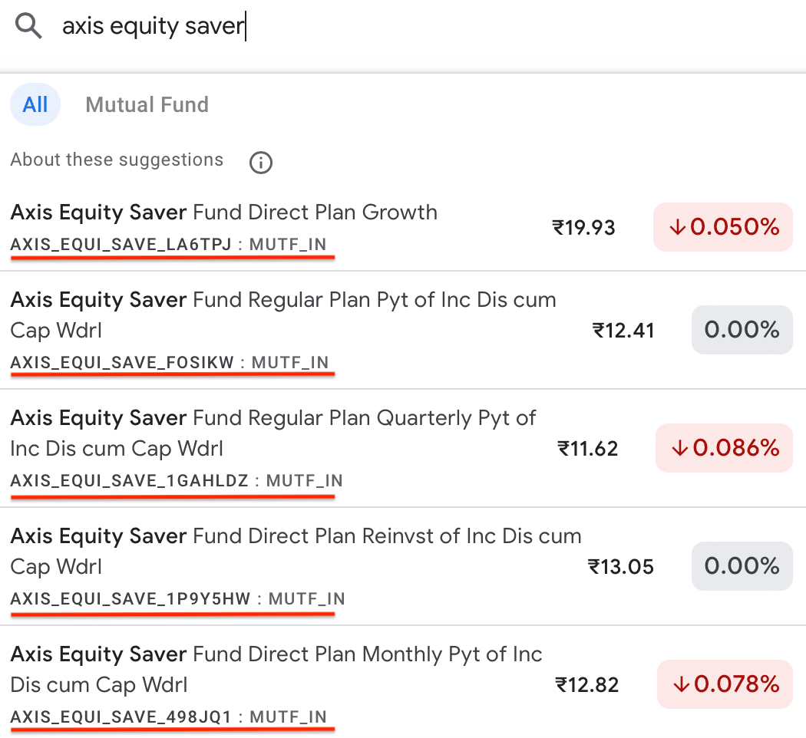Click the info icon beside About these suggestions
806x738 pixels.
[x=261, y=162]
